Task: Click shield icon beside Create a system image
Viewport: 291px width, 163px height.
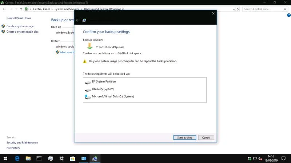Action: pyautogui.click(x=3, y=26)
